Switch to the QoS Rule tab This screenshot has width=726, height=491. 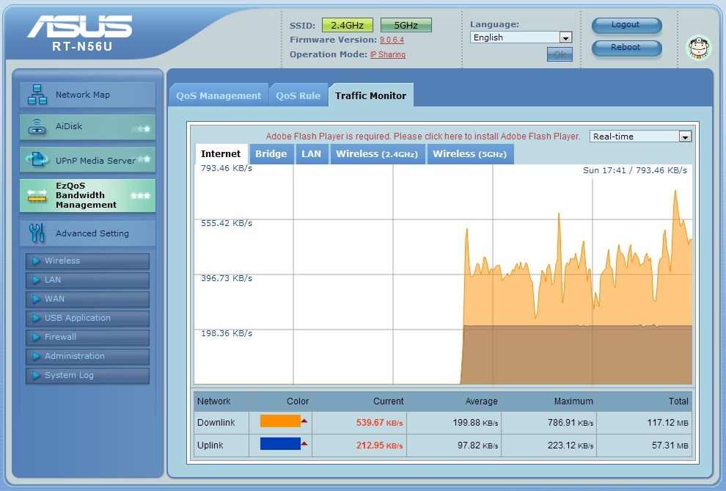pos(298,95)
